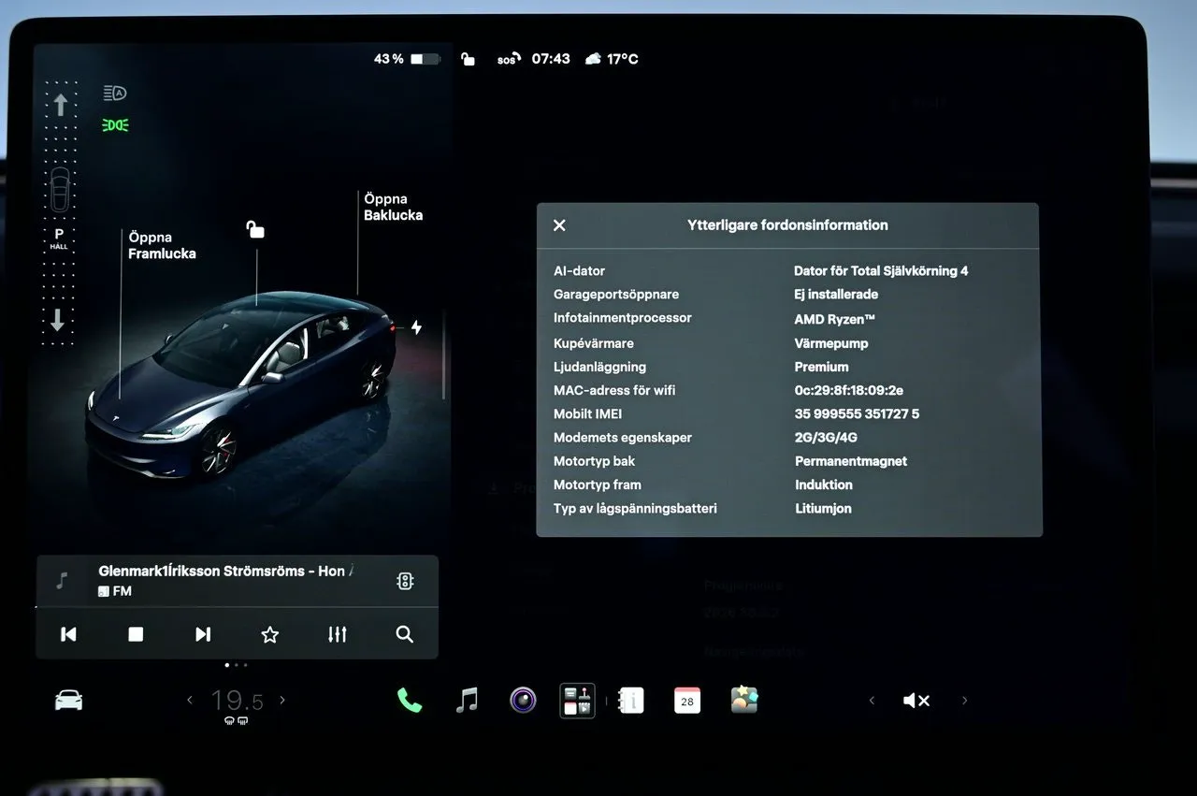The width and height of the screenshot is (1197, 796).
Task: Raise the volume with the right chevron
Action: tap(964, 701)
